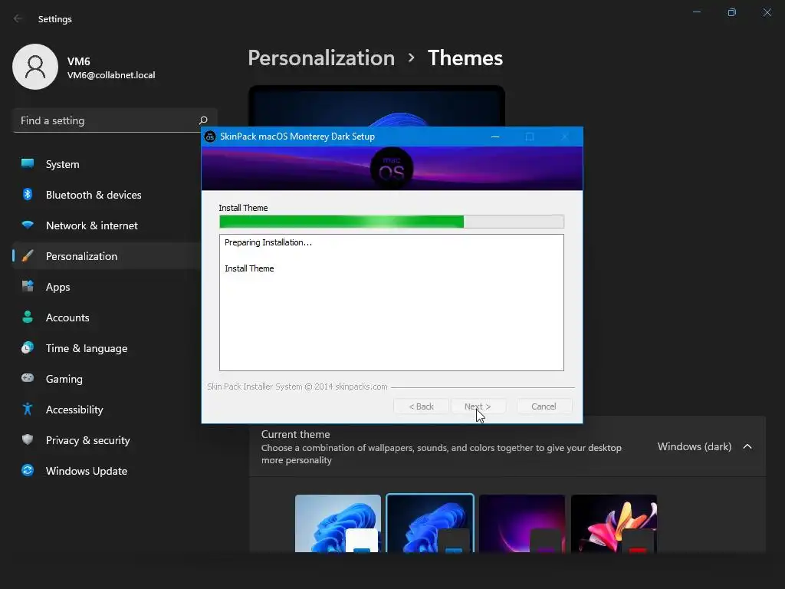Click the 'Preparing Installation...' log line
The image size is (785, 589).
tap(268, 242)
